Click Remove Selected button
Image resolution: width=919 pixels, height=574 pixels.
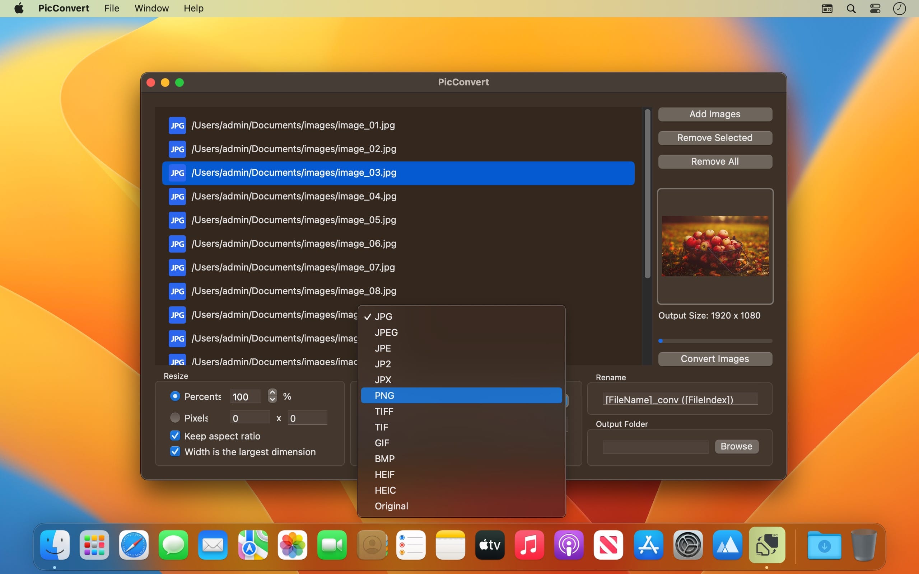point(715,138)
